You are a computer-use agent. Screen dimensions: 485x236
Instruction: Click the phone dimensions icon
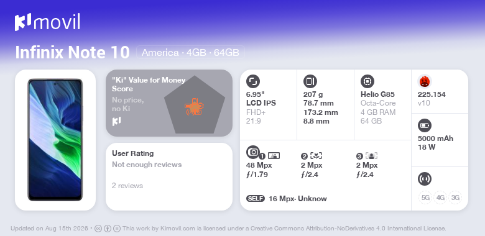point(310,81)
